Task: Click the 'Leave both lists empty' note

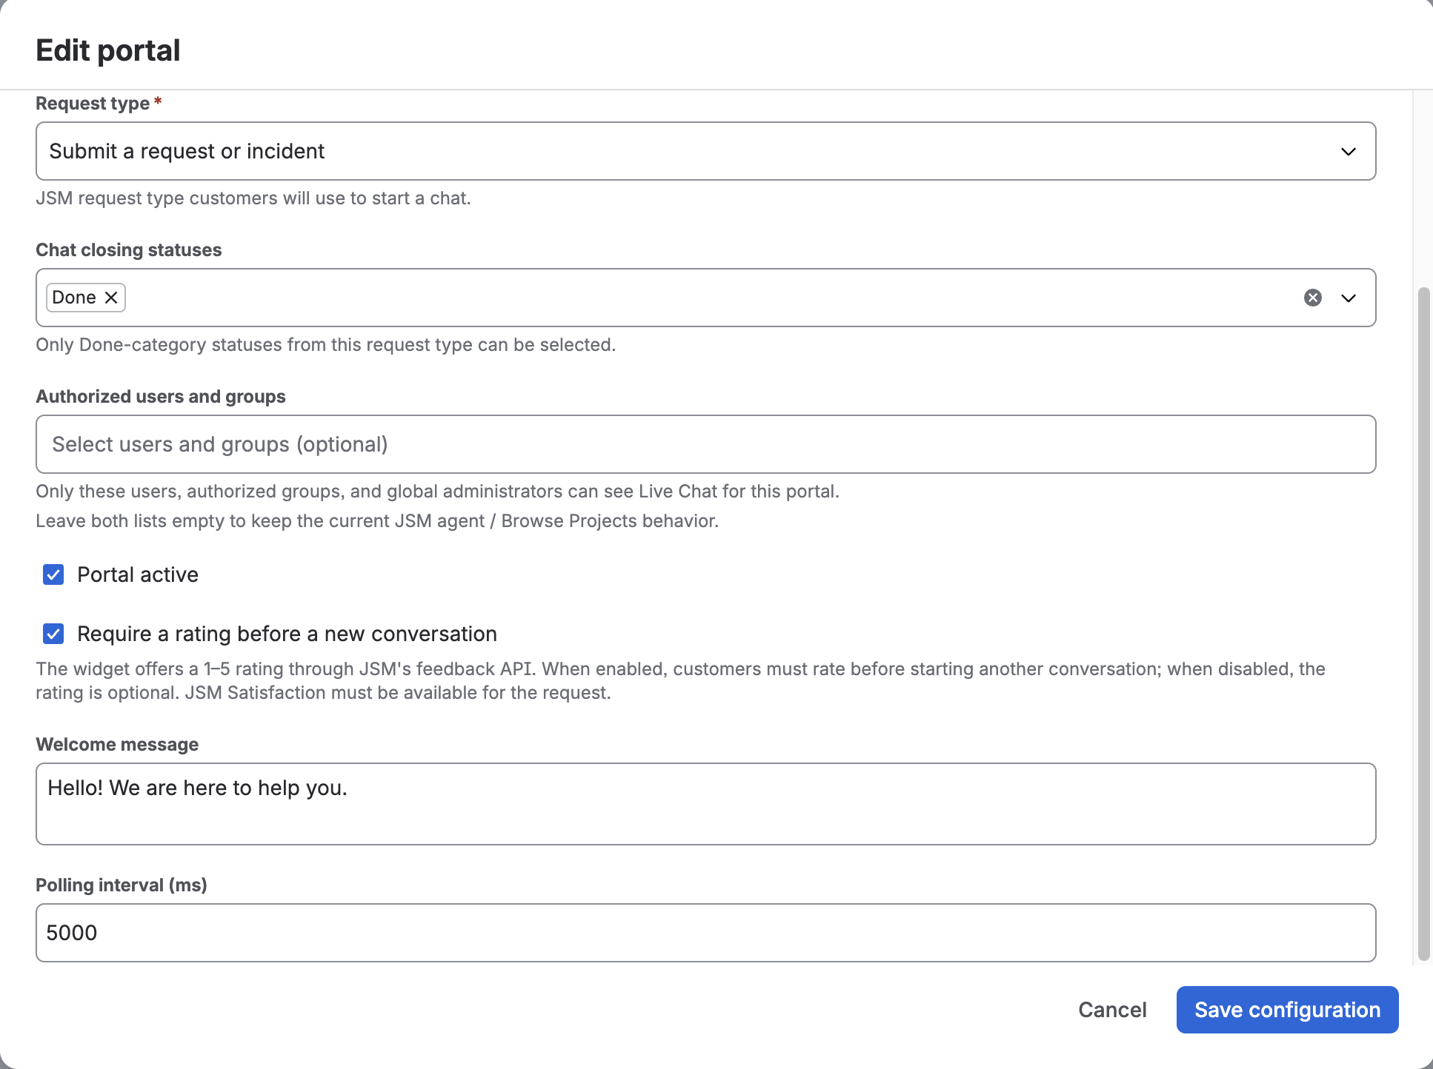Action: pyautogui.click(x=377, y=521)
